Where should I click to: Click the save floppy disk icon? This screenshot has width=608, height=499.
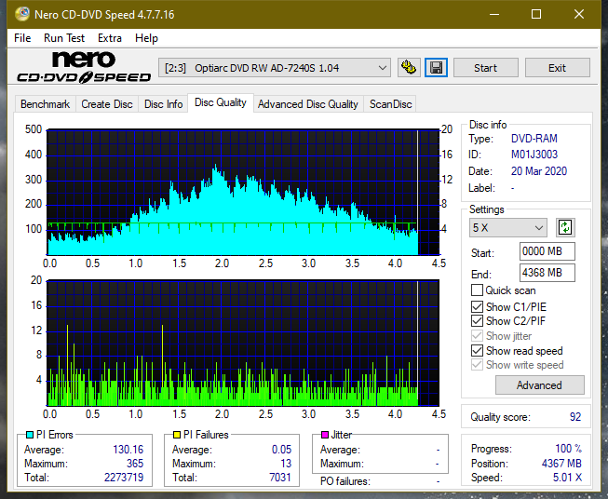click(x=437, y=68)
